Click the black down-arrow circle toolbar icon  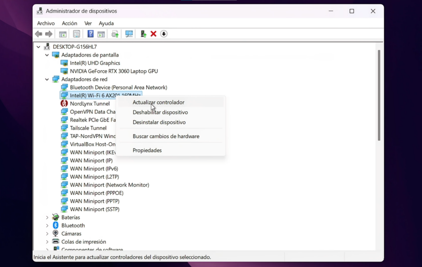[x=164, y=34]
